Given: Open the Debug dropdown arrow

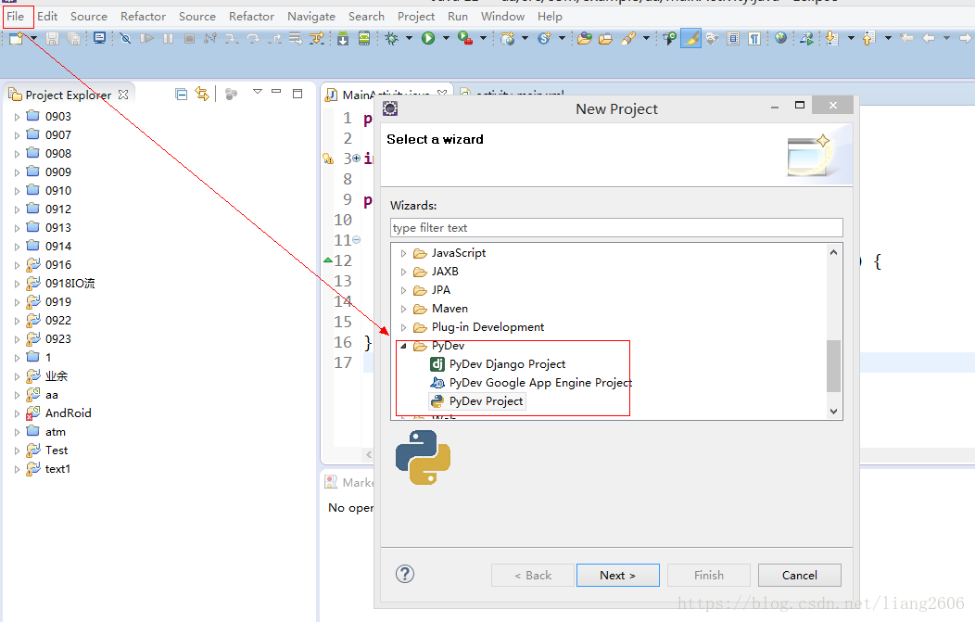Looking at the screenshot, I should point(409,39).
